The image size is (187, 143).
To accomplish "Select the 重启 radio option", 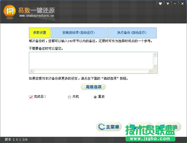I will (95, 97).
